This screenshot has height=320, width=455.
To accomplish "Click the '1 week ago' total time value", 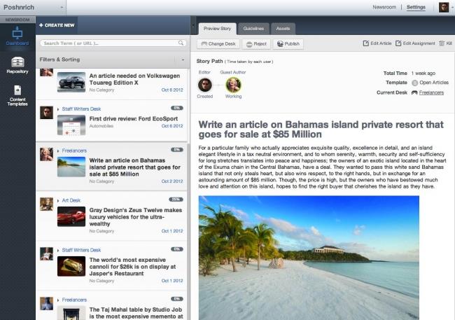I will tap(423, 74).
